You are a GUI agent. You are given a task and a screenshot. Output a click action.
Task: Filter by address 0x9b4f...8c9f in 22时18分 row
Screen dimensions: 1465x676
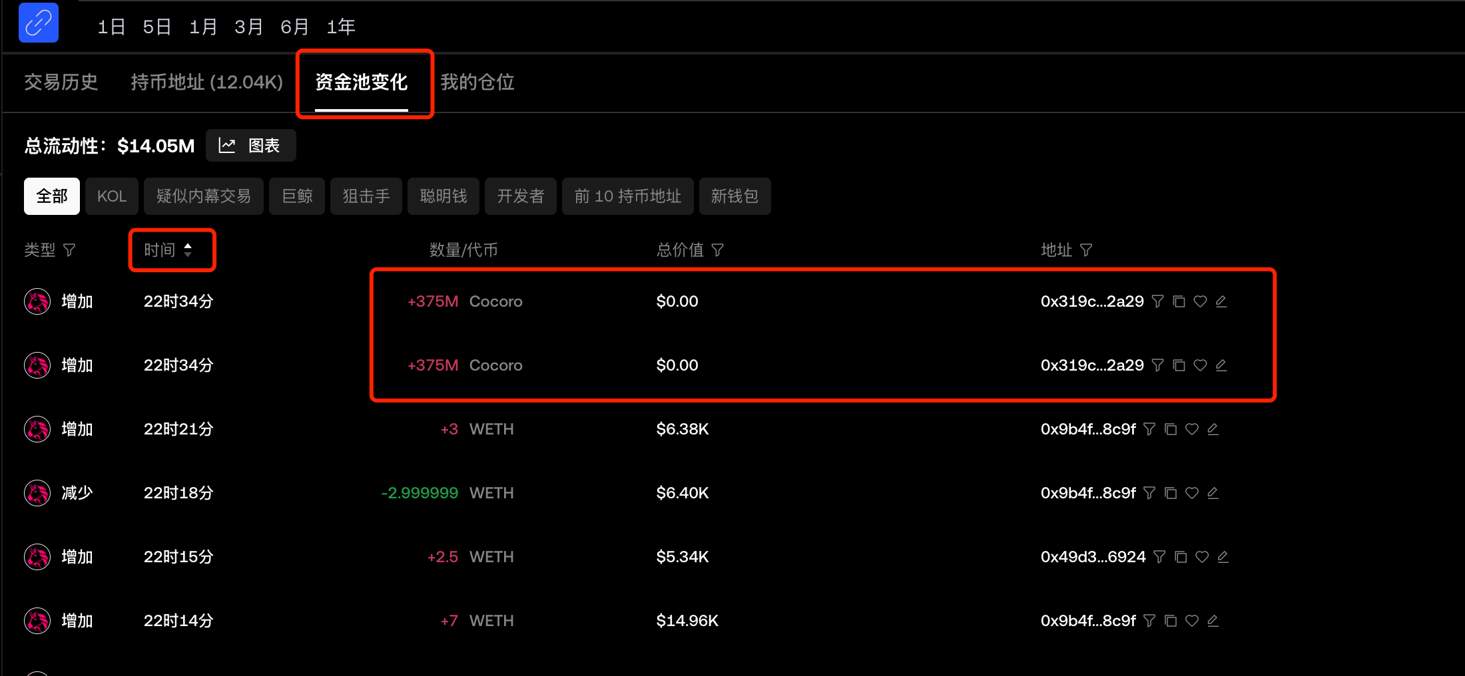(x=1149, y=493)
